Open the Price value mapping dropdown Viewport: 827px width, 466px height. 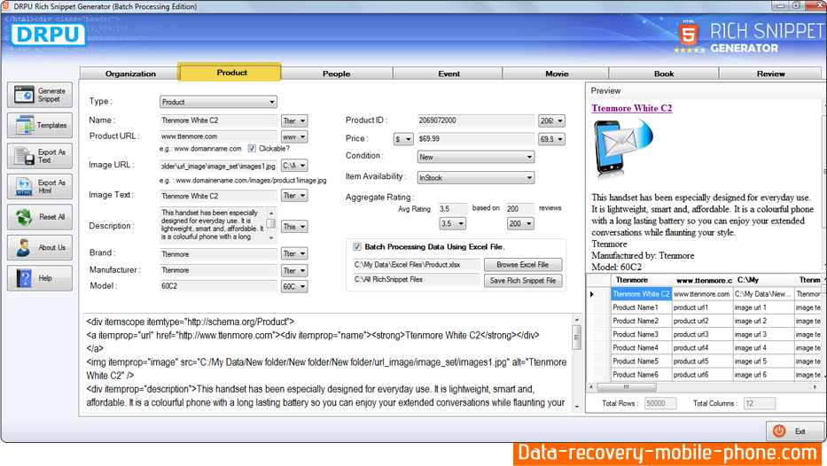551,139
